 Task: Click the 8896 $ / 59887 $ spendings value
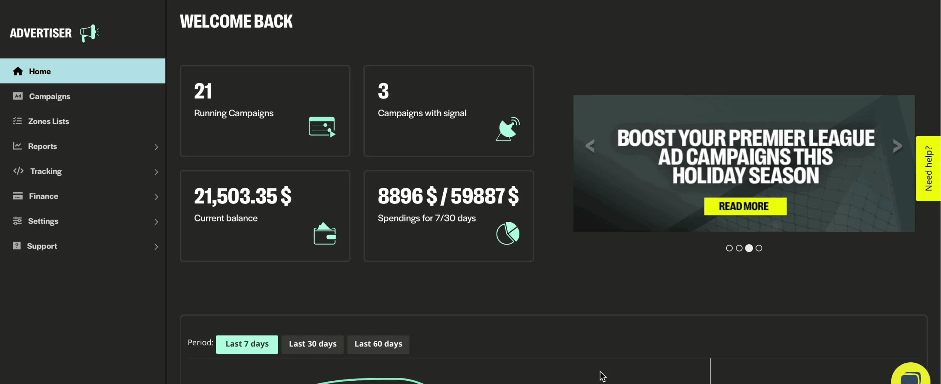(x=448, y=196)
